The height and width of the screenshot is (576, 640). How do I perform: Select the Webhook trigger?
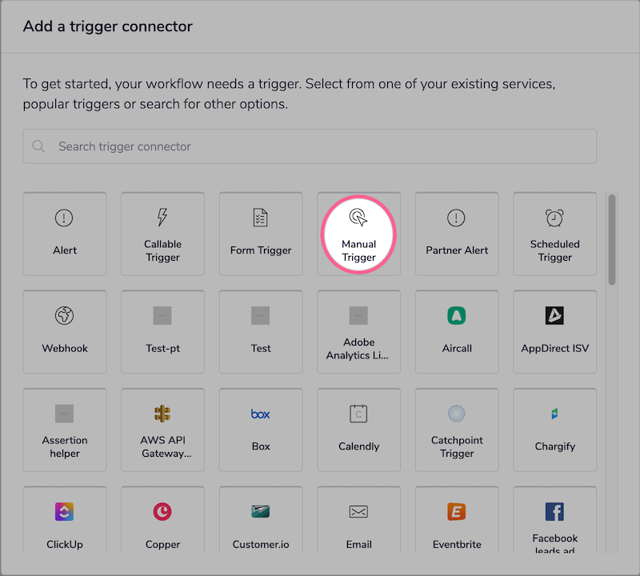65,332
